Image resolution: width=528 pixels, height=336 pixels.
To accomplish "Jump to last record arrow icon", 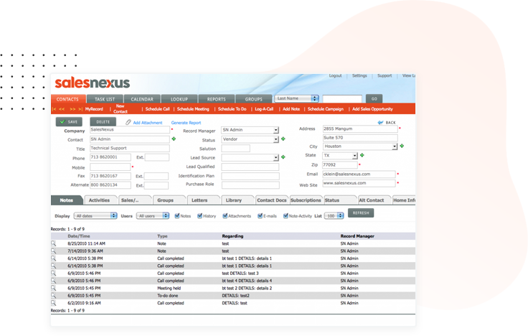I will tap(80, 109).
